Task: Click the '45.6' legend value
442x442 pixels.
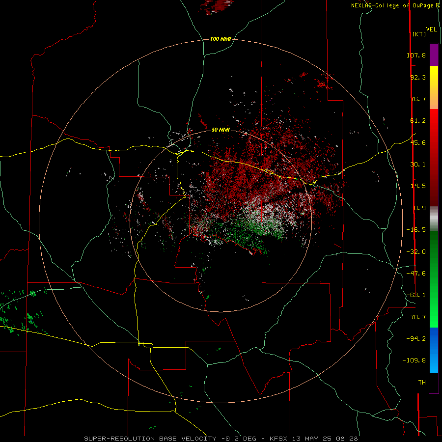Action: [418, 142]
